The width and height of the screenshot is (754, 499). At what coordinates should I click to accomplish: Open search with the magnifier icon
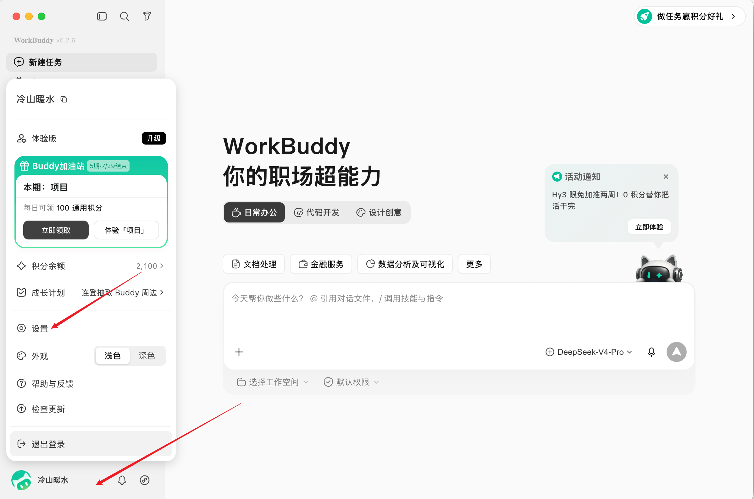(x=125, y=16)
